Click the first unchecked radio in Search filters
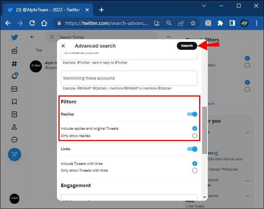The image size is (264, 209). (247, 65)
